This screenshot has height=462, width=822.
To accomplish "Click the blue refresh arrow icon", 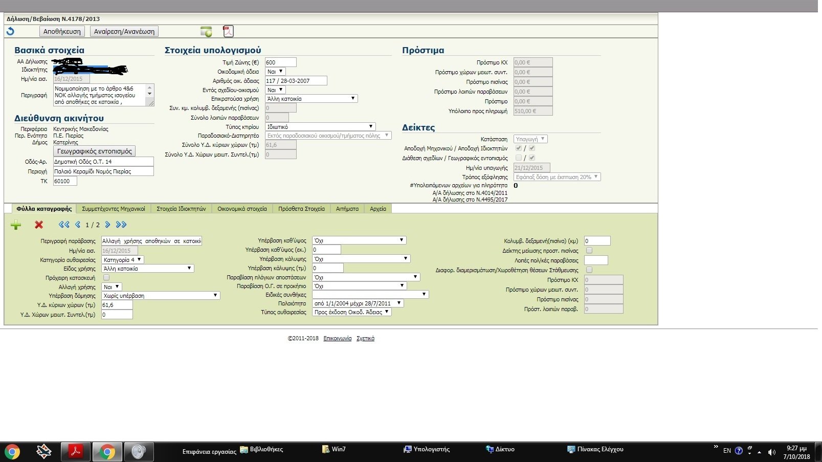I will tap(10, 31).
